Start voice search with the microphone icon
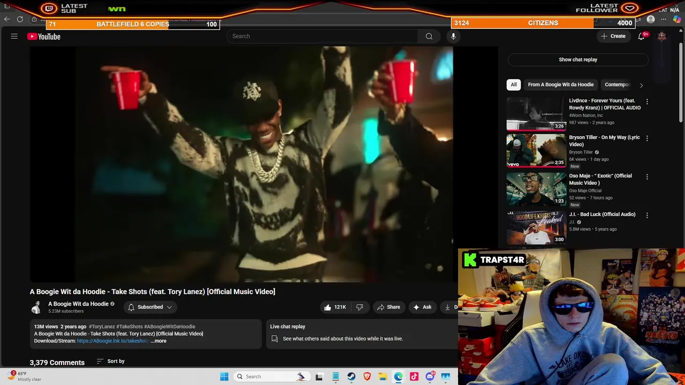685x385 pixels. click(453, 36)
